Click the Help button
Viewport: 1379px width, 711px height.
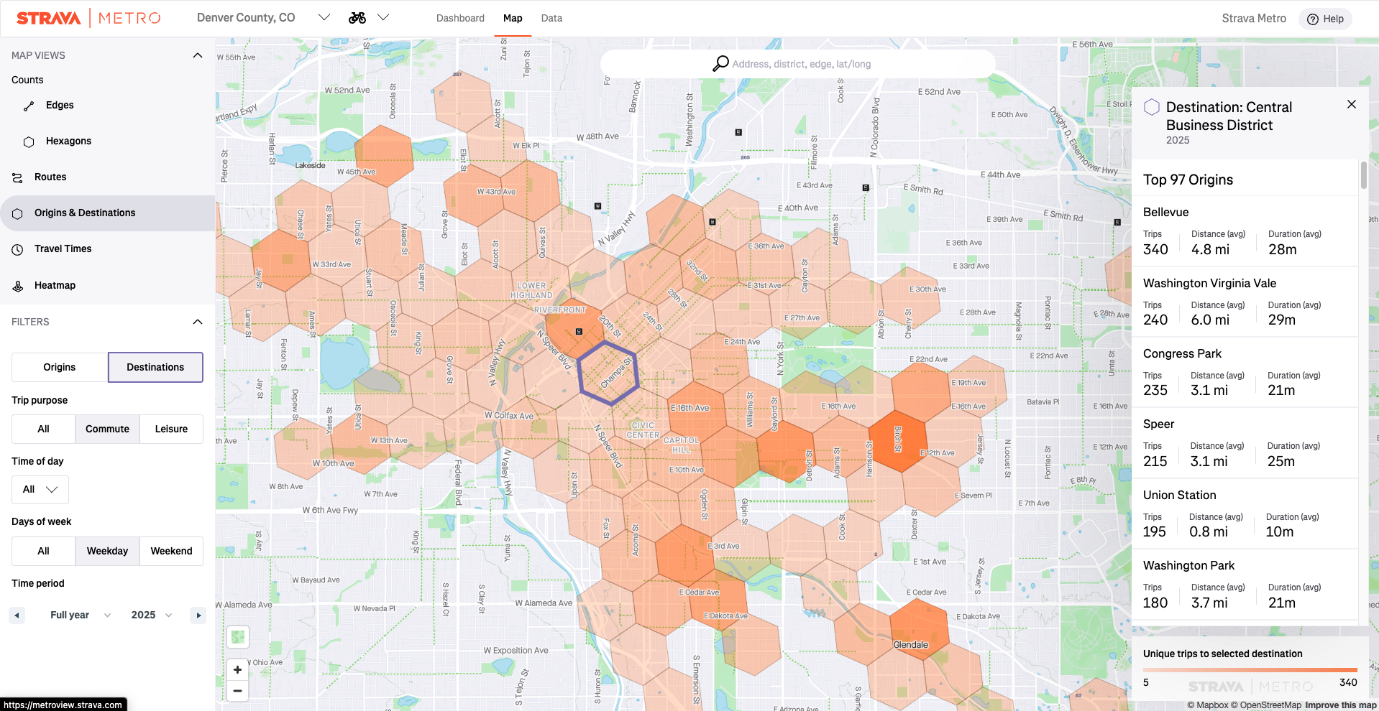coord(1325,19)
